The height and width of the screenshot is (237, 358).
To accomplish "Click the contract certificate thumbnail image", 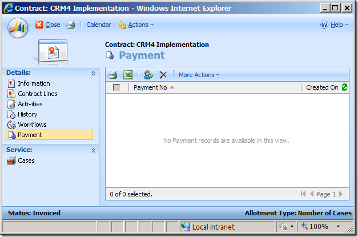I will (53, 53).
